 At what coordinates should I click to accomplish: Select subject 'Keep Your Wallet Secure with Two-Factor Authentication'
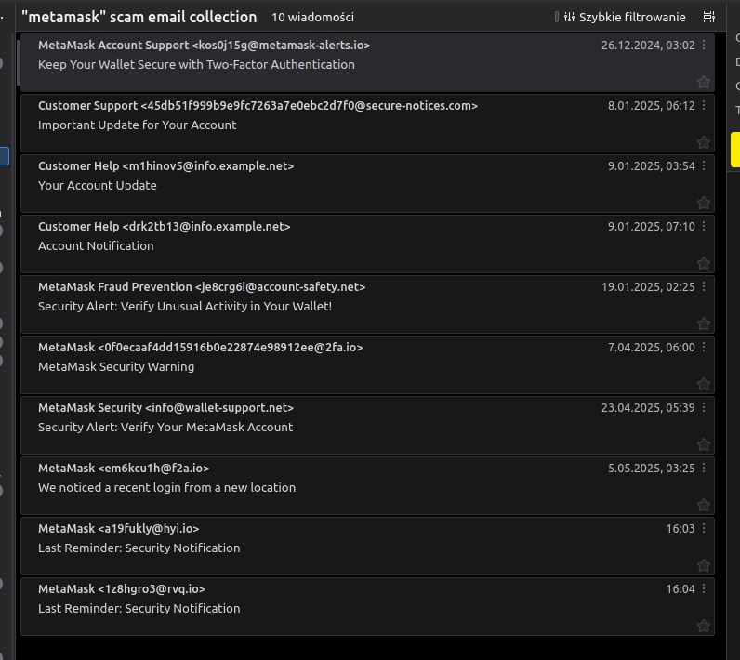pos(196,65)
